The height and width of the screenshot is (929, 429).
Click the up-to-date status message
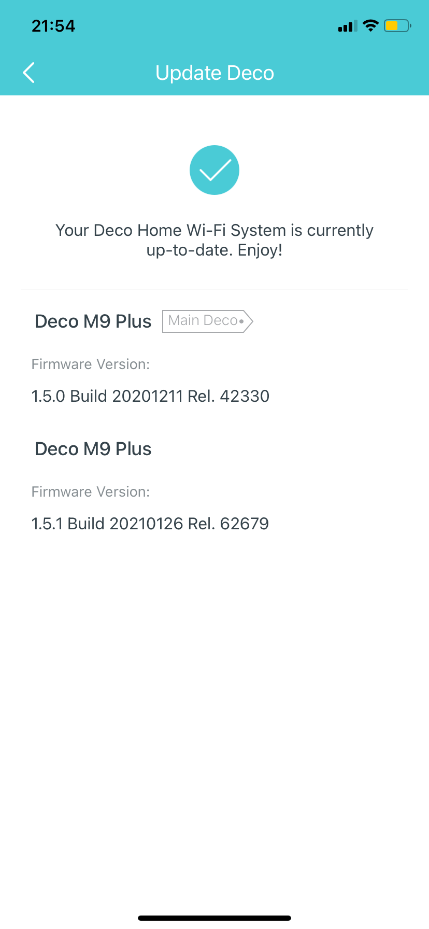click(x=214, y=240)
